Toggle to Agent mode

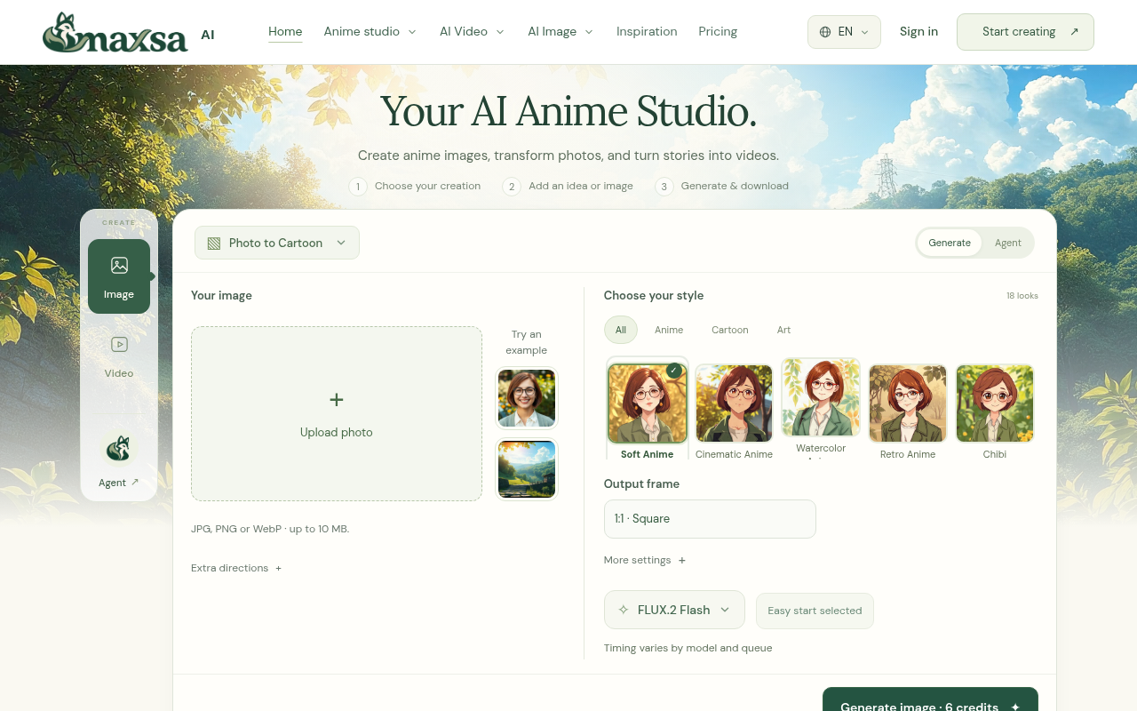(1008, 243)
